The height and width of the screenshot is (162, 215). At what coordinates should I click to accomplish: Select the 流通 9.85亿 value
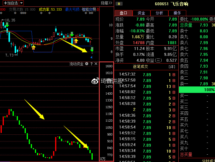[170, 55]
